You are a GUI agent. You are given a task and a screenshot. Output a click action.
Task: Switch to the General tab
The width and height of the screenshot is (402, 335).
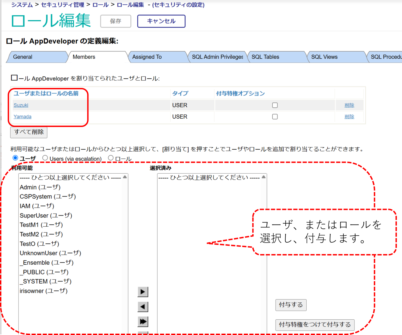click(x=23, y=57)
